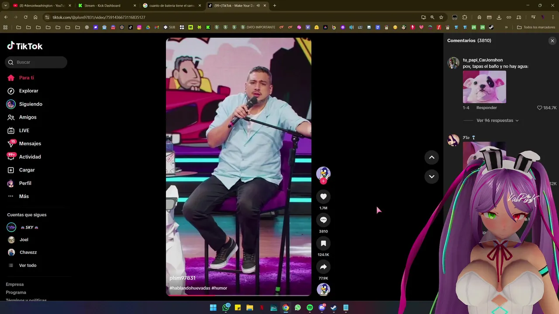Image resolution: width=559 pixels, height=314 pixels.
Task: Open Flo commenter profile
Action: pyautogui.click(x=466, y=138)
